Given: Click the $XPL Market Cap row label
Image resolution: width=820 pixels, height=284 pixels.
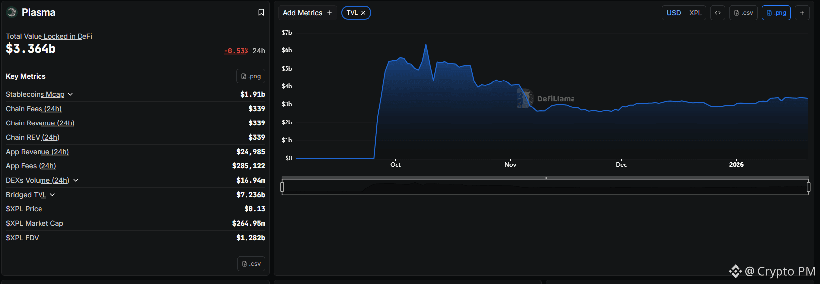Looking at the screenshot, I should tap(35, 223).
